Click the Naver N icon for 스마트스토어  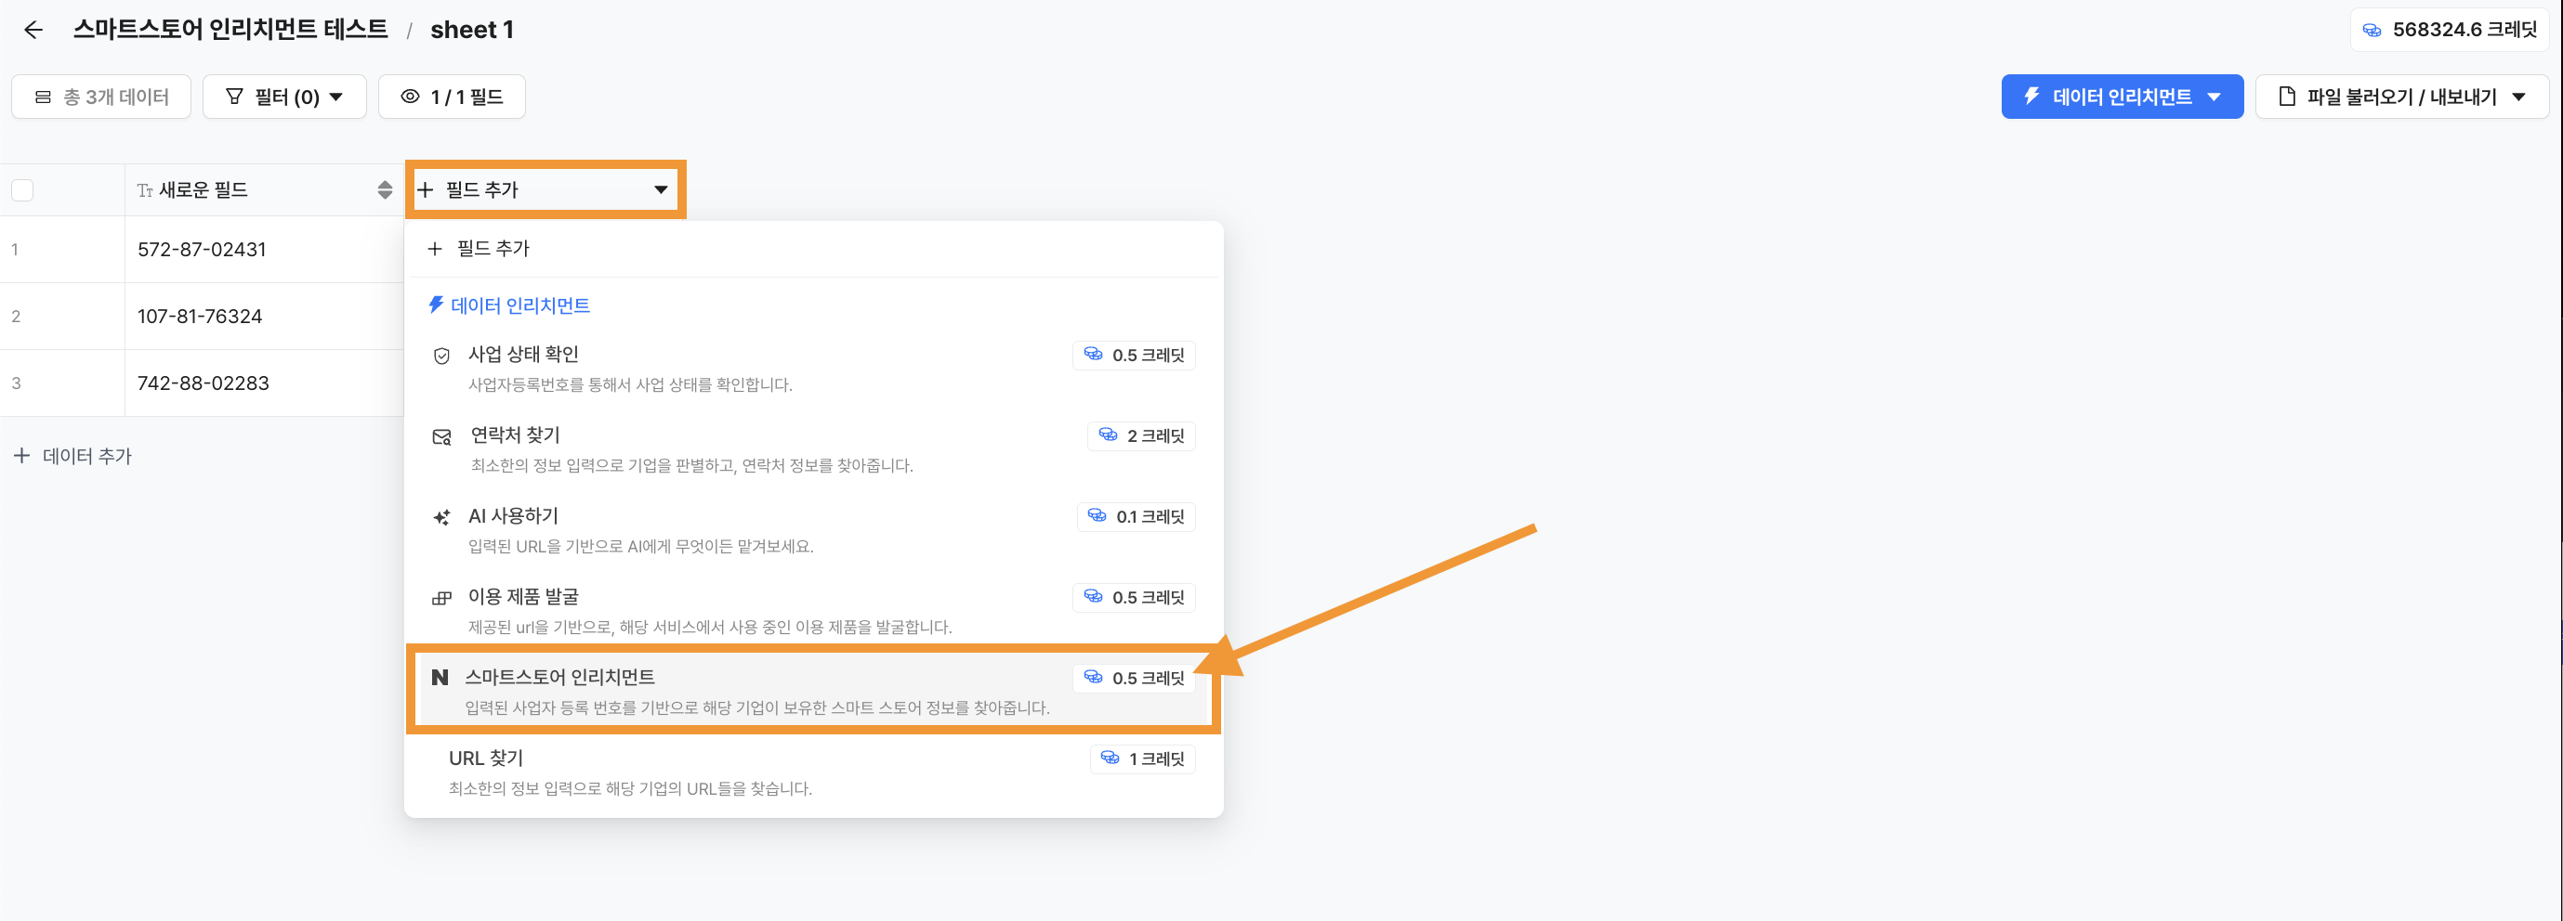[440, 678]
